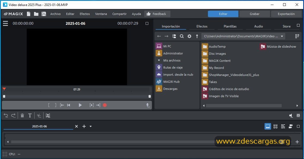Undo the last action

coord(6,115)
